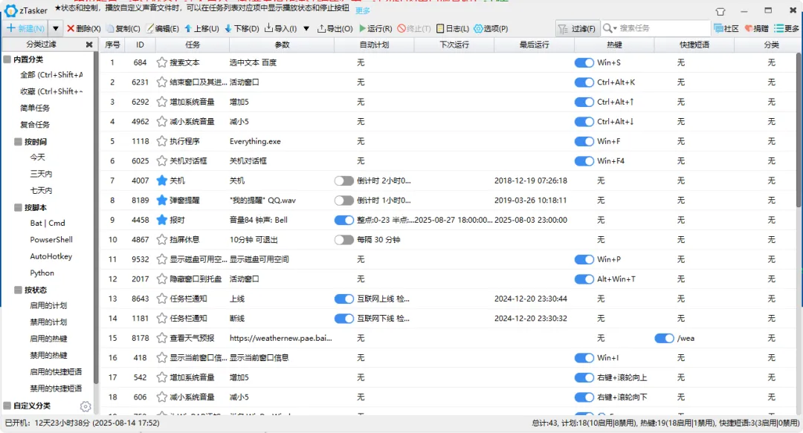Select the Python script filter
This screenshot has width=803, height=433.
42,273
